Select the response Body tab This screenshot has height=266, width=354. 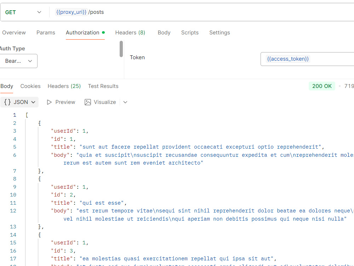click(7, 86)
